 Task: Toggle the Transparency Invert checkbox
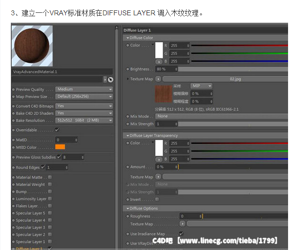(x=157, y=199)
